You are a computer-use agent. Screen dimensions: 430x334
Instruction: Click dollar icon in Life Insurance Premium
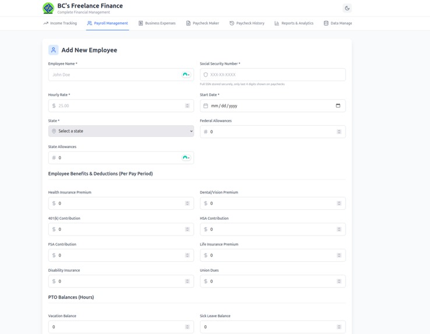click(x=206, y=255)
